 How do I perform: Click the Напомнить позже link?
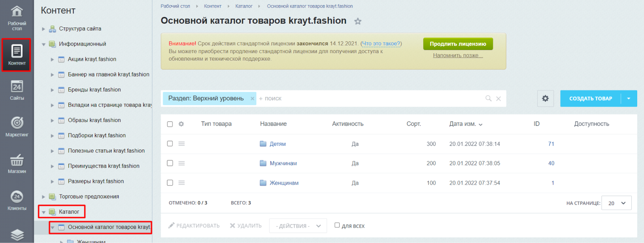458,55
